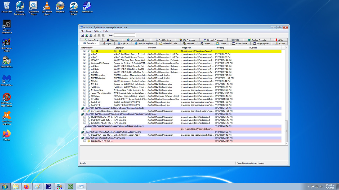
Task: Click the Delete X toolbar icon
Action: pyautogui.click(x=99, y=35)
